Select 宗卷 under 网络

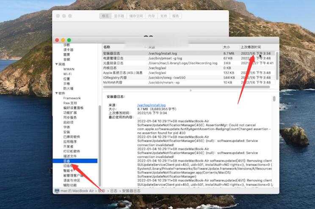(x=67, y=84)
